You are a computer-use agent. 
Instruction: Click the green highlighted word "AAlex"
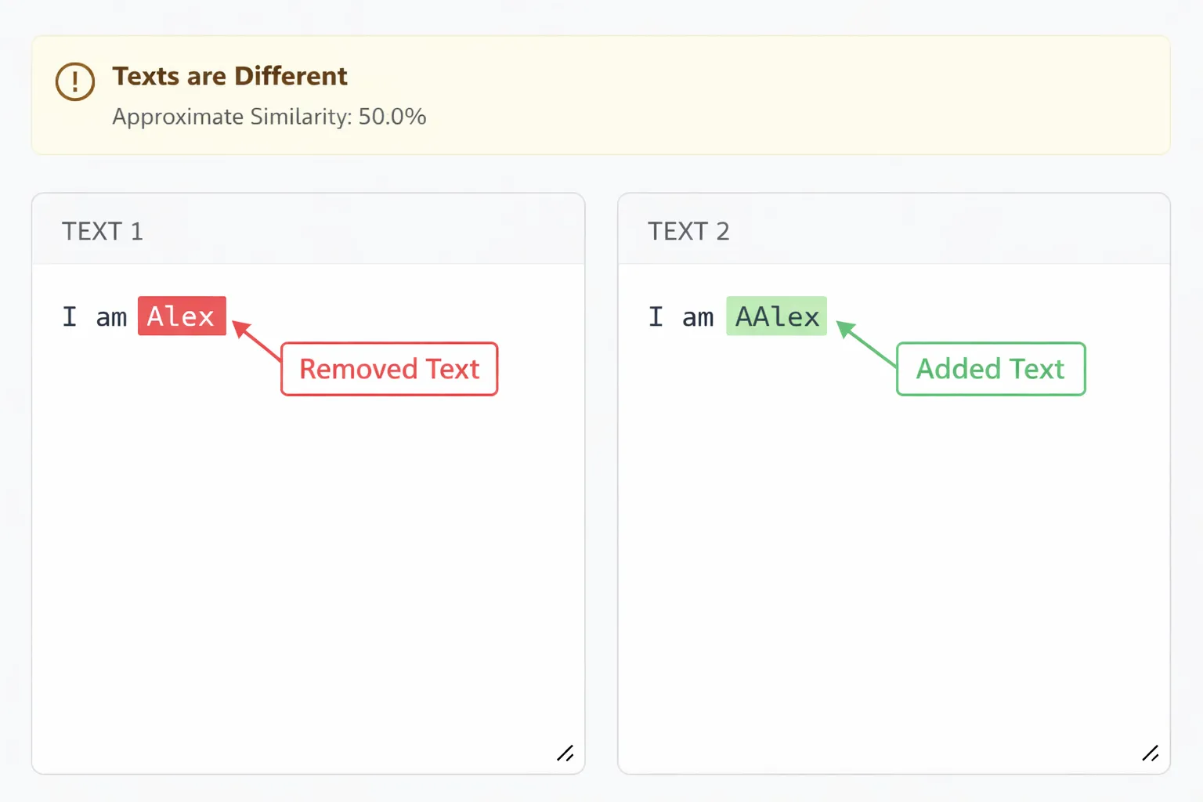(x=776, y=316)
